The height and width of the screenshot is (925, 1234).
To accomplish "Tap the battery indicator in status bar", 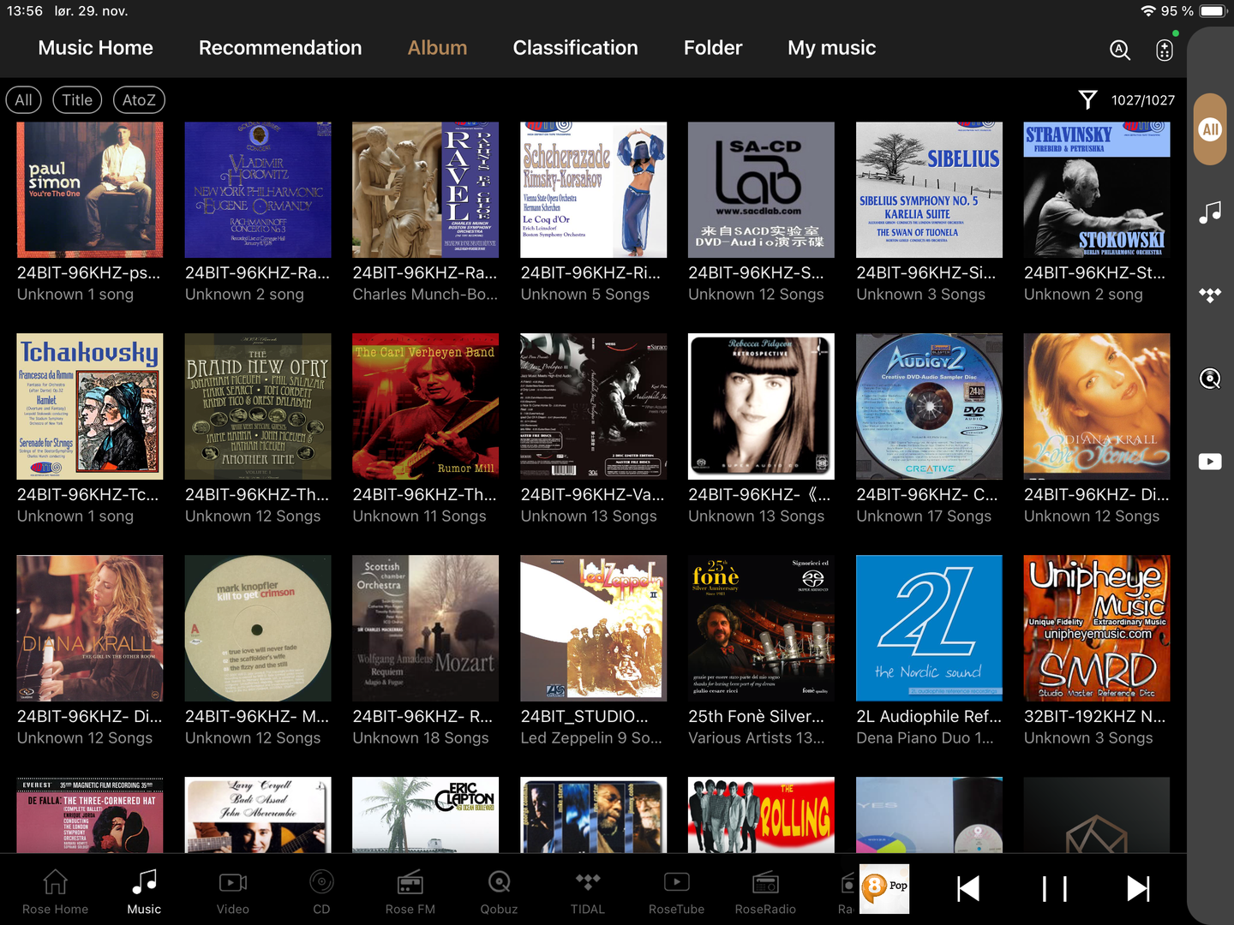I will point(1213,11).
